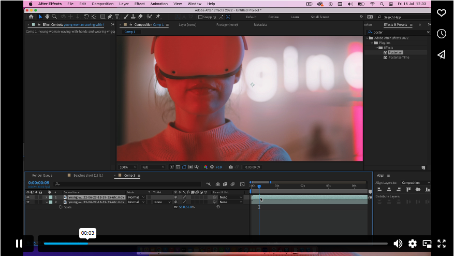The image size is (454, 256).
Task: Collapse the Adobe After Effects 2022 folder
Action: [367, 38]
